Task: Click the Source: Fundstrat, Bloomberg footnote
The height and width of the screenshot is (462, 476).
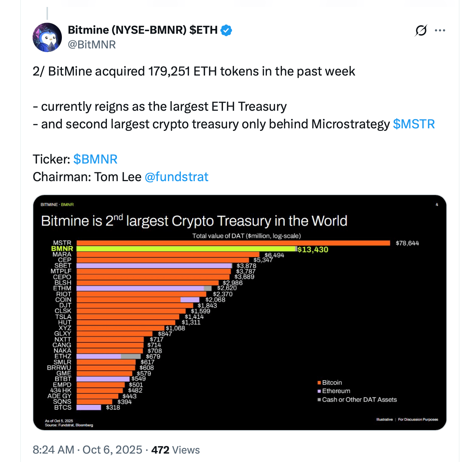Action: coord(69,425)
